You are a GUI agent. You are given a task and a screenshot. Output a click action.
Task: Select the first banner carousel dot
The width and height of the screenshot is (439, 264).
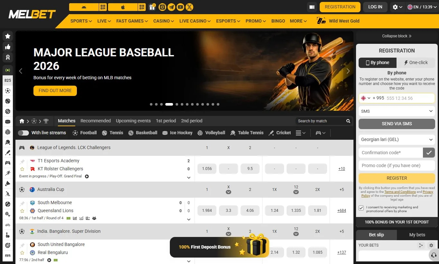(x=151, y=104)
